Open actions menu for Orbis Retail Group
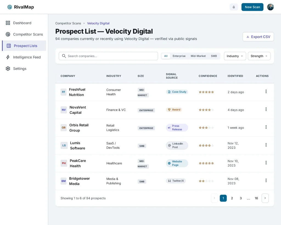 tap(266, 127)
